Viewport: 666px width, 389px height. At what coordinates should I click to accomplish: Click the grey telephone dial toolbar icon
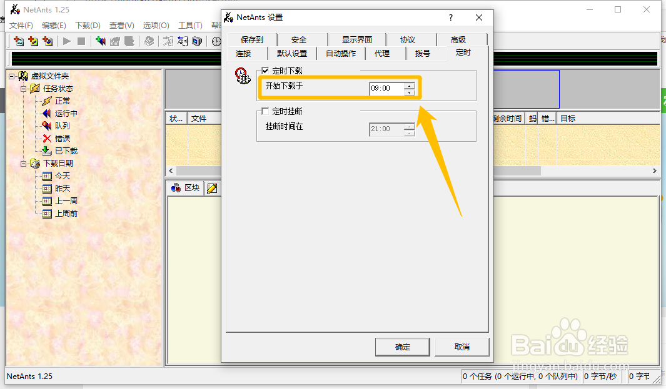(149, 41)
